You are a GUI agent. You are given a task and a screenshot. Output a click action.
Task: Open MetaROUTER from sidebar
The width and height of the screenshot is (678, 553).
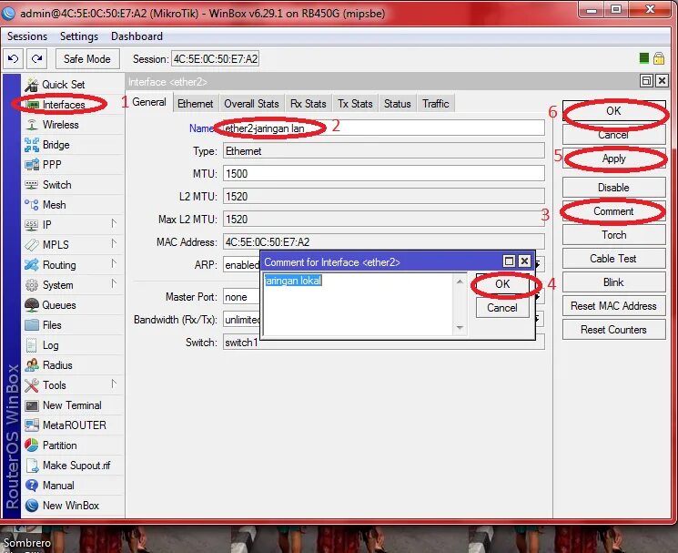pos(73,425)
